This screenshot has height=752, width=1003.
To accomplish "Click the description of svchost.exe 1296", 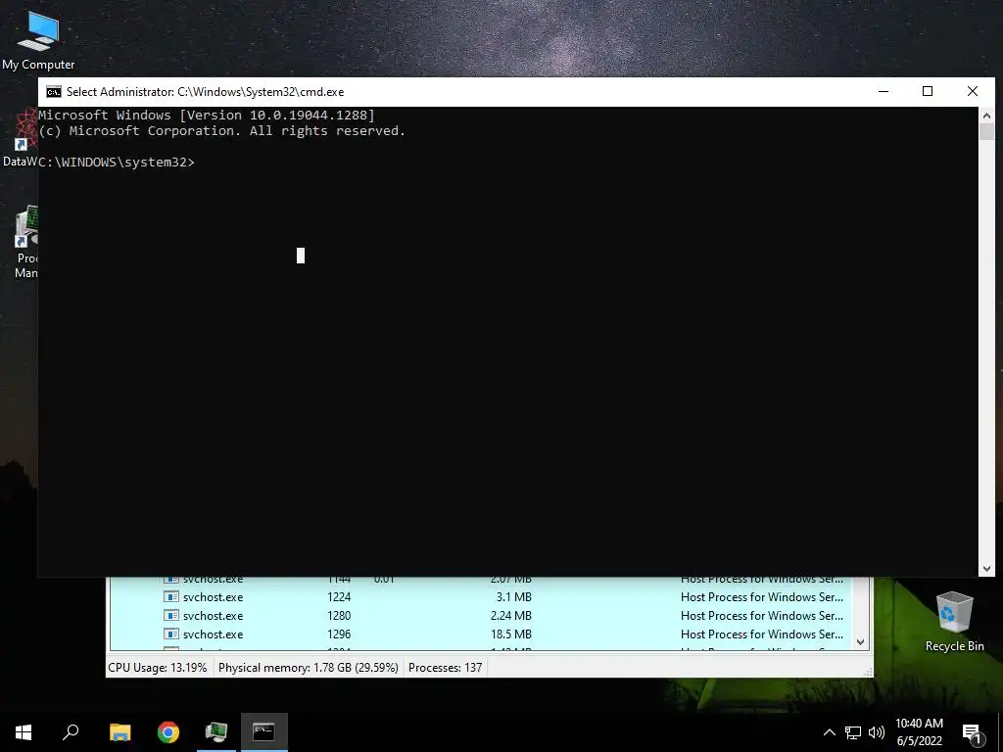I will (x=762, y=634).
